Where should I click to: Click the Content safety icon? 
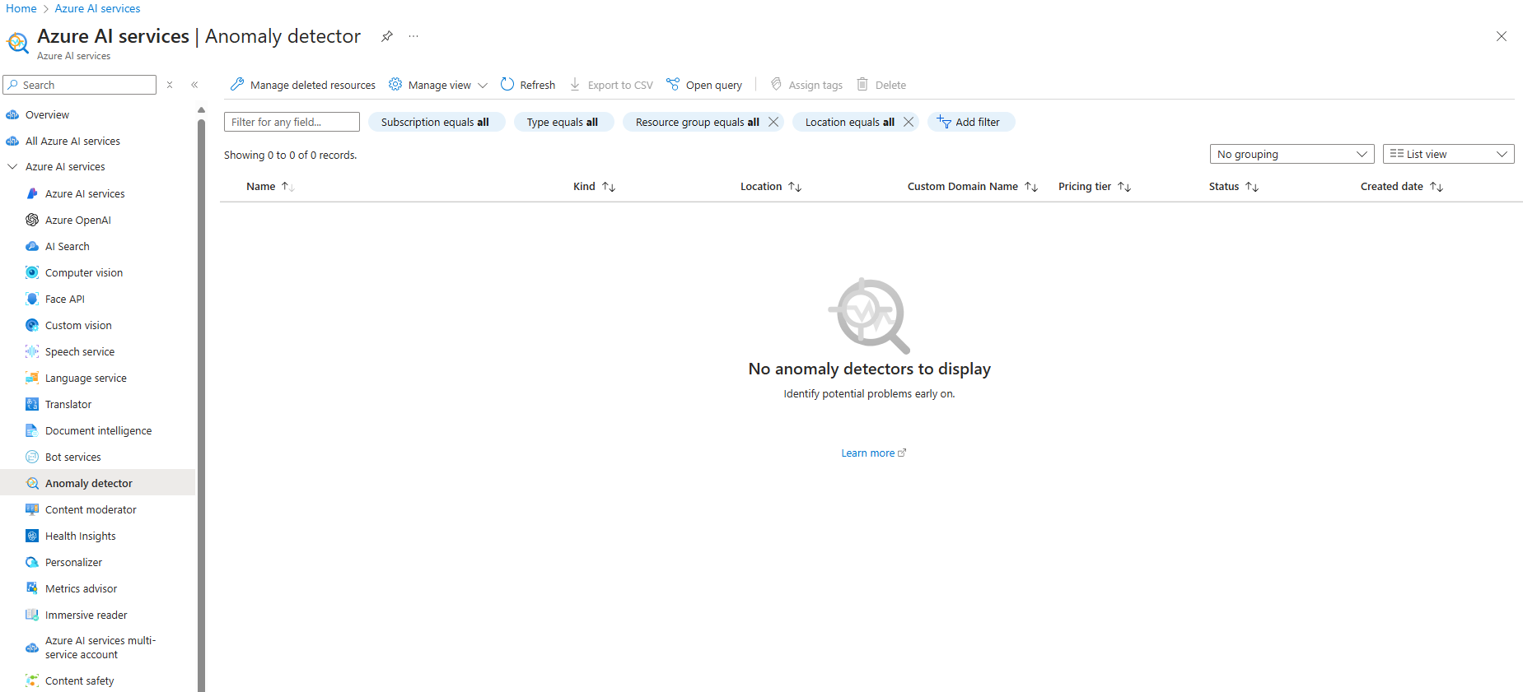click(x=32, y=680)
